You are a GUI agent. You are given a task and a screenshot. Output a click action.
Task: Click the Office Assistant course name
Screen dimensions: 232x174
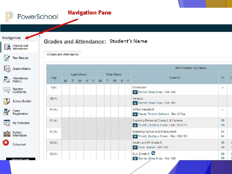(x=143, y=110)
